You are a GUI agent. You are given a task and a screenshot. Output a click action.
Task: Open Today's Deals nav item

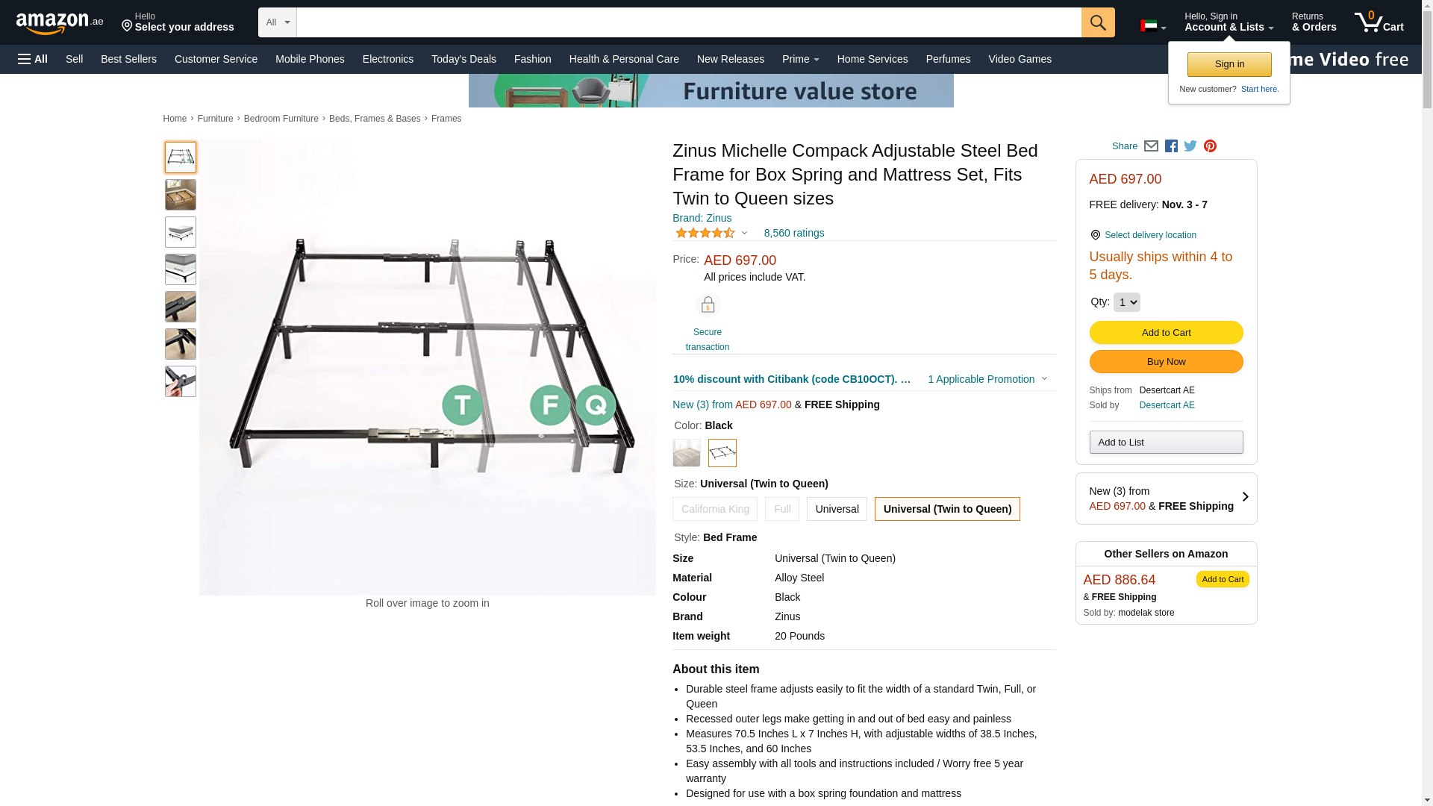coord(463,59)
